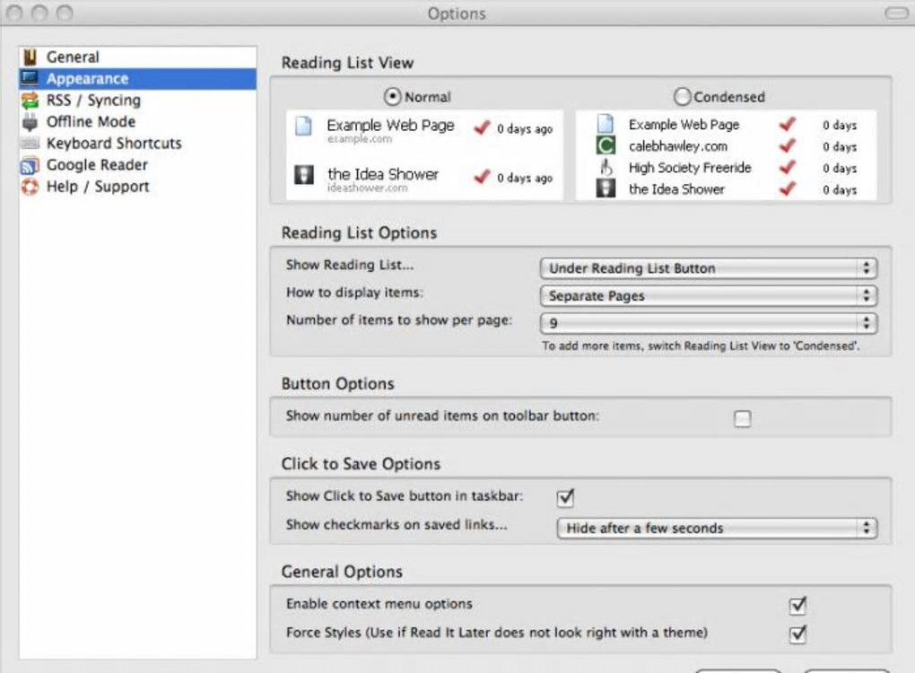Click the calebhawley.com green favicon
Image resolution: width=915 pixels, height=673 pixels.
[x=606, y=146]
